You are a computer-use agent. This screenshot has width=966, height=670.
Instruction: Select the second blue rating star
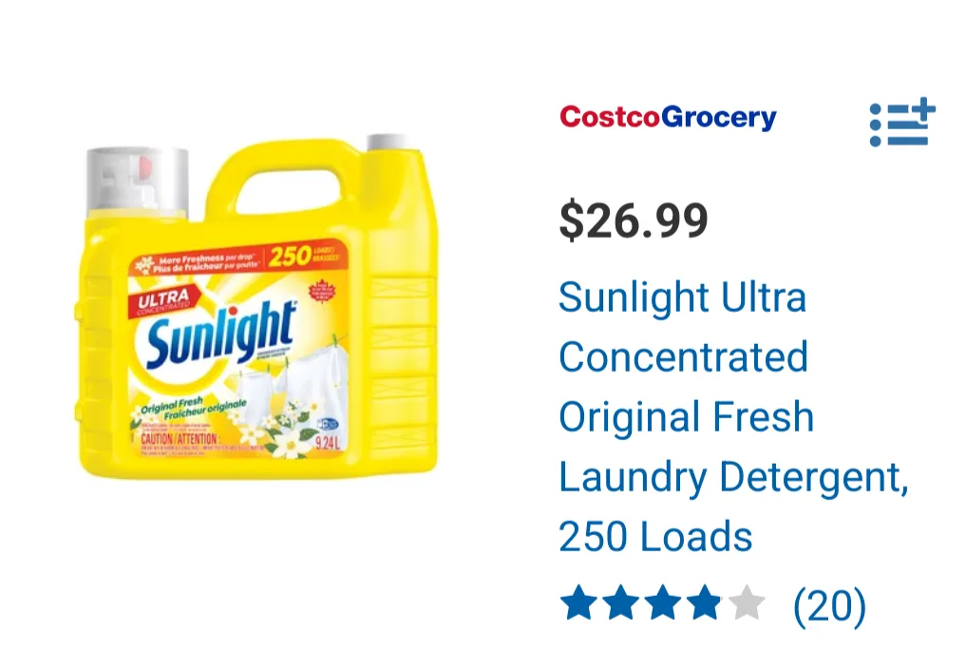click(x=621, y=603)
